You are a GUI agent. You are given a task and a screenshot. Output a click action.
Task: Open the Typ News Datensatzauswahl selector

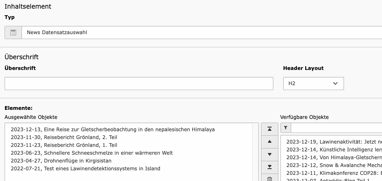202,32
